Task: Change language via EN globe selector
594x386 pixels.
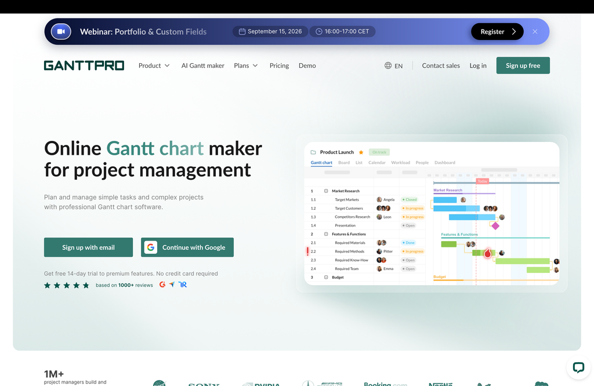Action: coord(394,65)
